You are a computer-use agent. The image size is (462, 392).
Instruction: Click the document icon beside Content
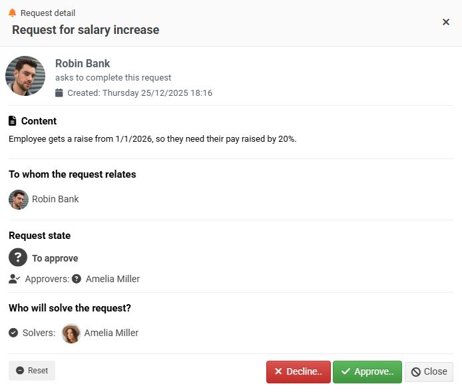[13, 121]
